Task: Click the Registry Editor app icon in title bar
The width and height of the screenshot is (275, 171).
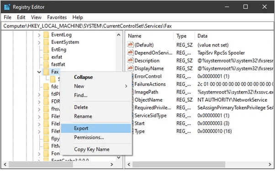Action: tap(7, 7)
